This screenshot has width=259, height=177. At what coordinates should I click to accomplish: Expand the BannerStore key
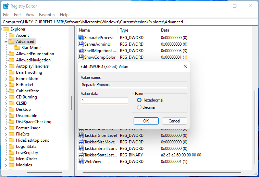(6, 79)
